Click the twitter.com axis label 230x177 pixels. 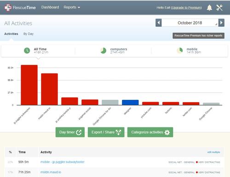coord(187,112)
